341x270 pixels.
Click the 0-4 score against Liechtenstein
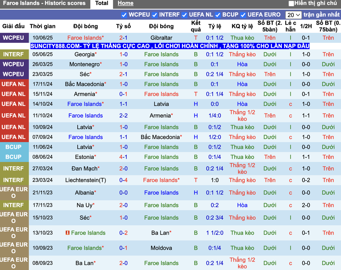click(x=123, y=180)
